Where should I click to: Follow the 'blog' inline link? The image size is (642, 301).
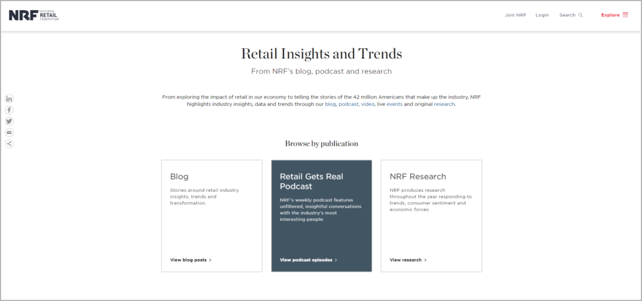(x=330, y=105)
